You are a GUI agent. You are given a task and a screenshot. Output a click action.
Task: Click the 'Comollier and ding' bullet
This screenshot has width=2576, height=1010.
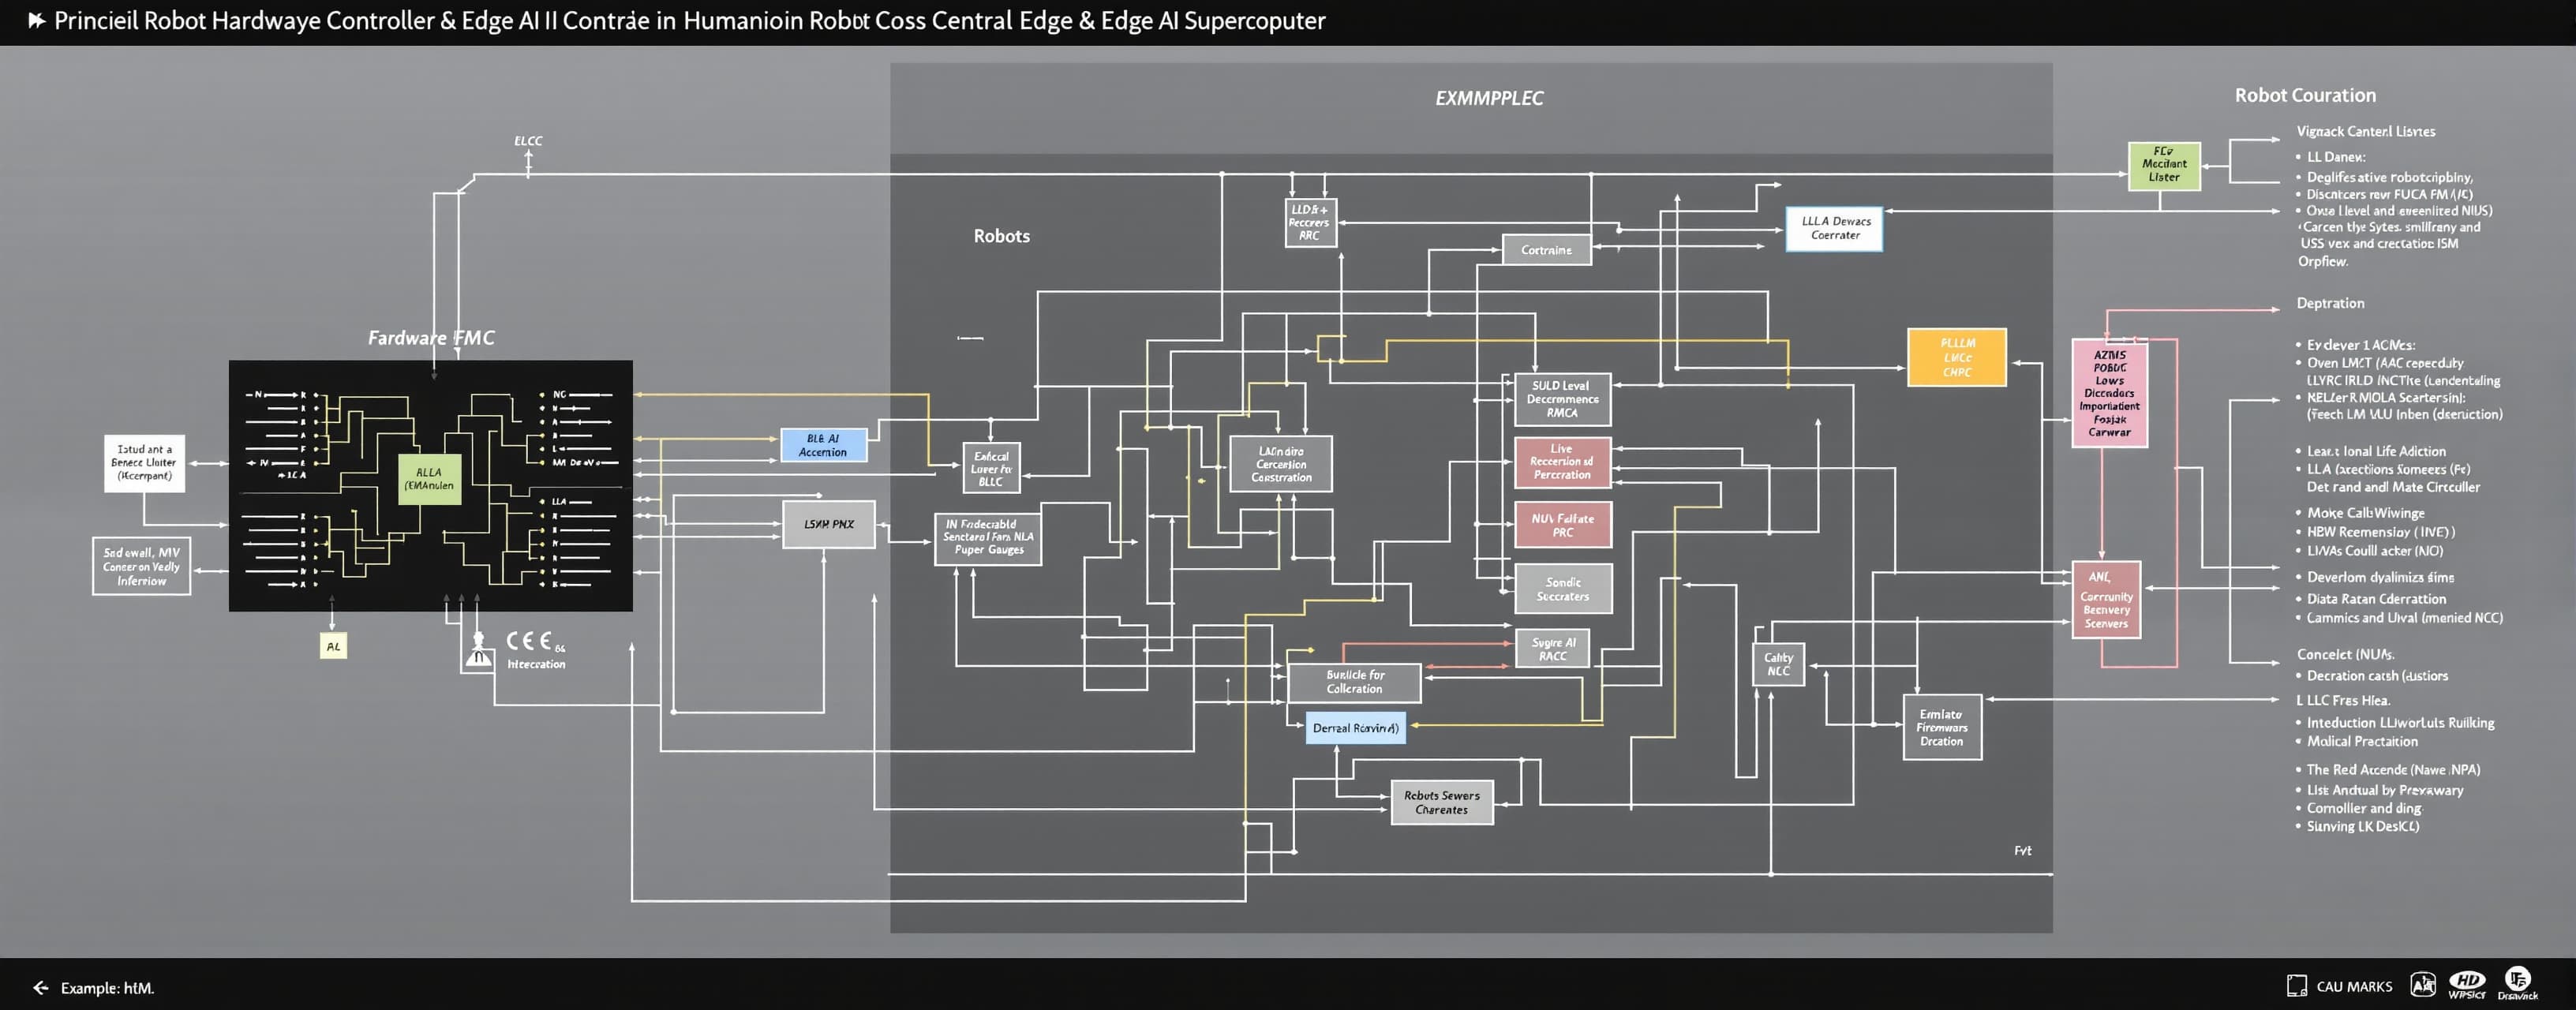pos(2365,808)
